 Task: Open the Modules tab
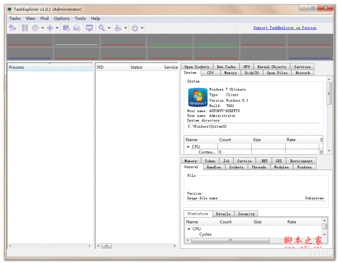281,167
